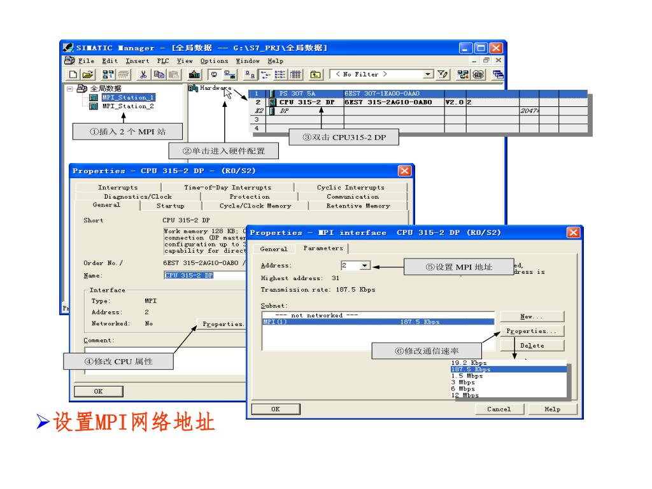
Task: Click the New... subnet button
Action: (532, 316)
